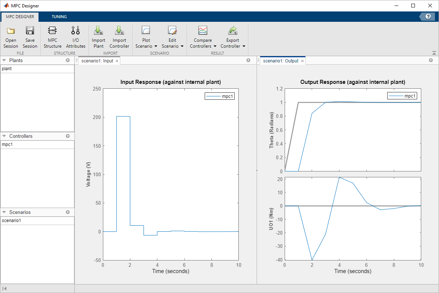
Task: Expand the Edit Scenario dropdown arrow
Action: pyautogui.click(x=182, y=46)
